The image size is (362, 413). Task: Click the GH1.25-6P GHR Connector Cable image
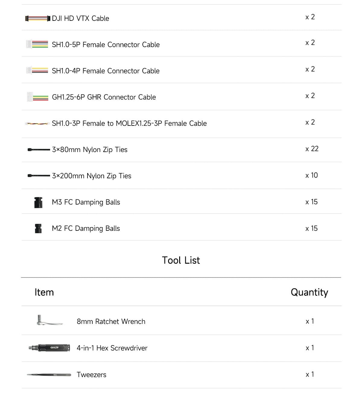click(38, 97)
